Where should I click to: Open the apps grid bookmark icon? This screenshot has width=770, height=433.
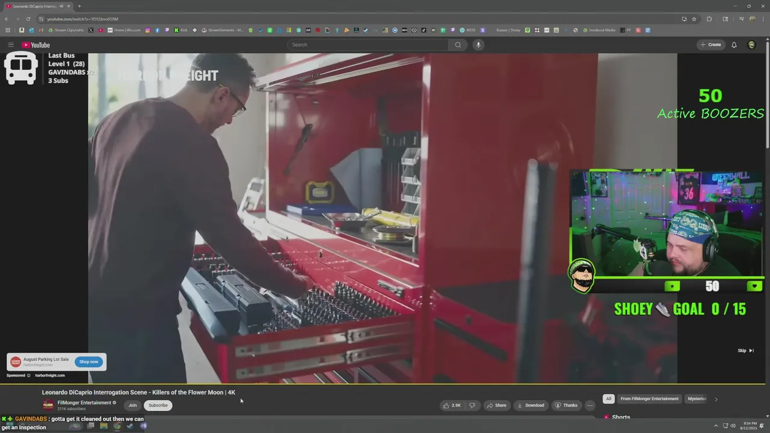click(x=8, y=30)
